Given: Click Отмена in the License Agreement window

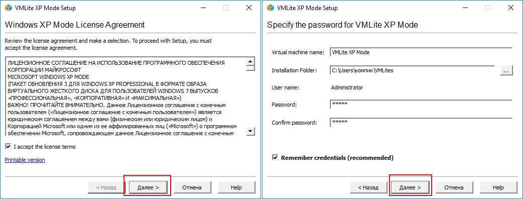Looking at the screenshot, I should [192, 187].
